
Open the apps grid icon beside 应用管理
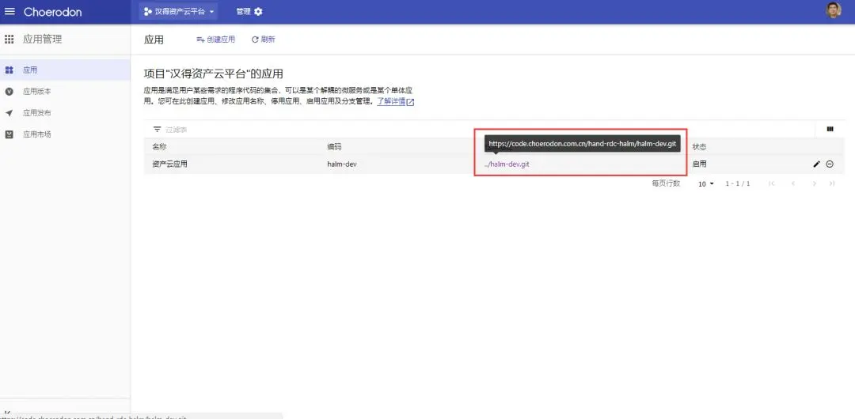pyautogui.click(x=9, y=40)
